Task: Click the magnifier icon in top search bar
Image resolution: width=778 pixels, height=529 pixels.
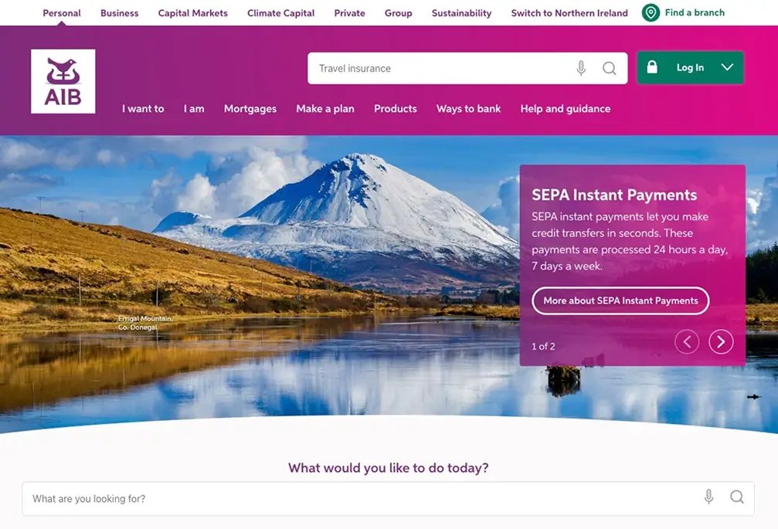Action: [x=610, y=68]
